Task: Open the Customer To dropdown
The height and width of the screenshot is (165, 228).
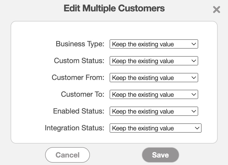Action: 154,95
